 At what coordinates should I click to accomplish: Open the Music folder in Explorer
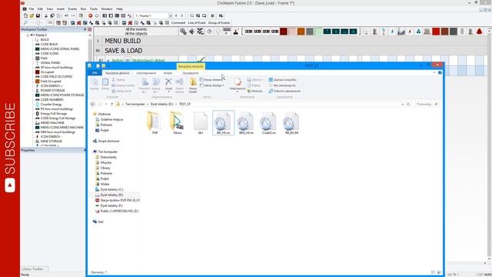coord(178,123)
